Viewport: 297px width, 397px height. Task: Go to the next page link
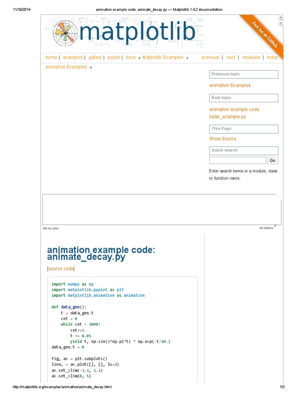pos(230,57)
